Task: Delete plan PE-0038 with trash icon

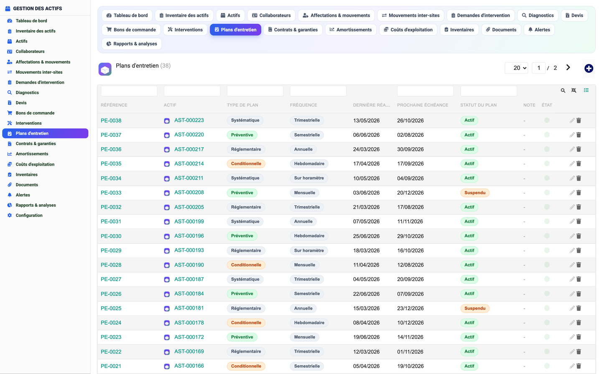Action: 579,120
